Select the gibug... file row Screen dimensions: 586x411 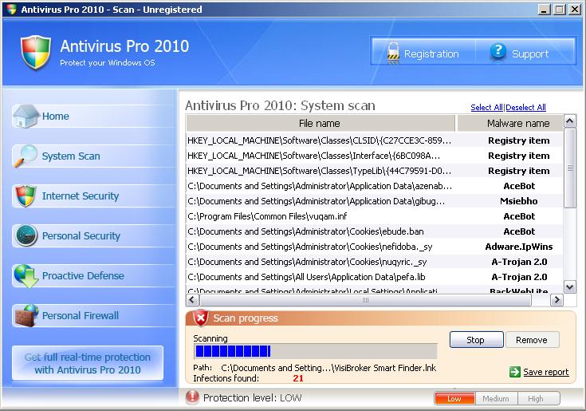pyautogui.click(x=374, y=201)
